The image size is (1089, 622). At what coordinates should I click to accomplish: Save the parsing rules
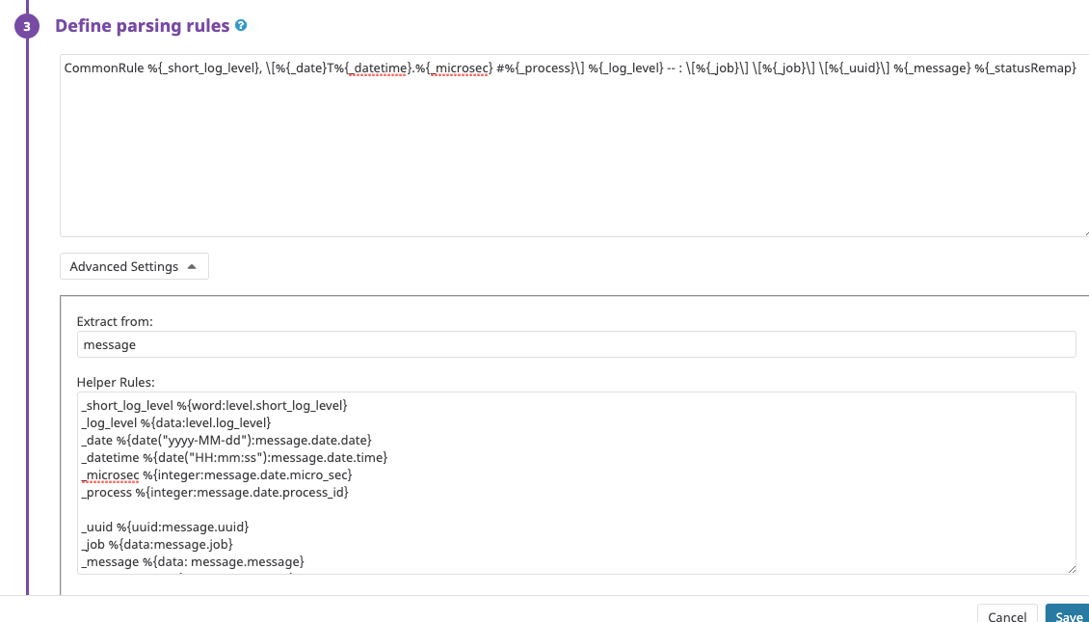(x=1068, y=616)
